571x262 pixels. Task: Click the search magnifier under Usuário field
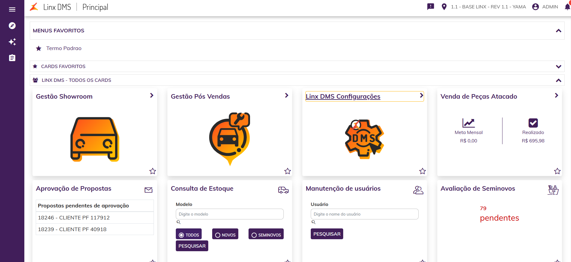[x=313, y=222]
